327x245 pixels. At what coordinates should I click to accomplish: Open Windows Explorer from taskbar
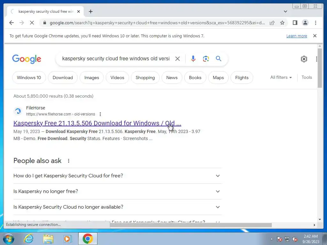point(48,239)
